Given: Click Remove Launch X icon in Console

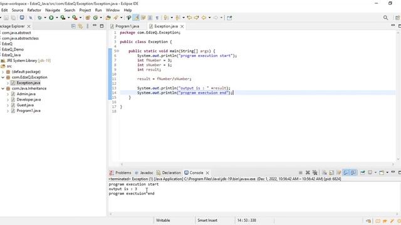Looking at the screenshot, I should click(x=308, y=172).
